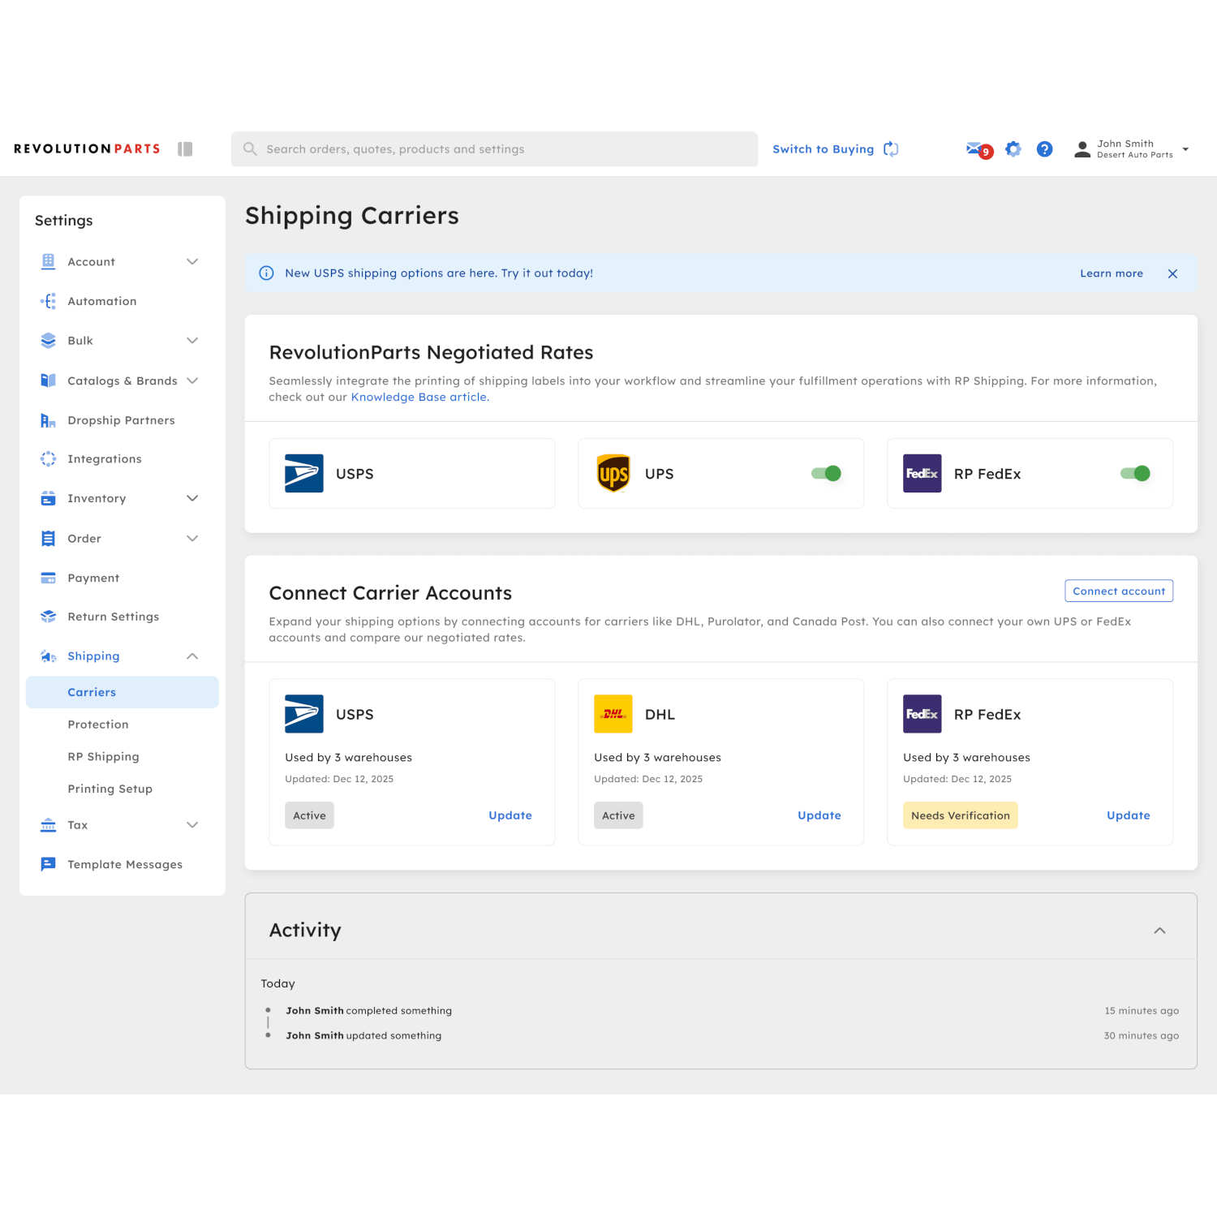This screenshot has width=1217, height=1217.
Task: Collapse the Activity panel chevron
Action: [x=1160, y=931]
